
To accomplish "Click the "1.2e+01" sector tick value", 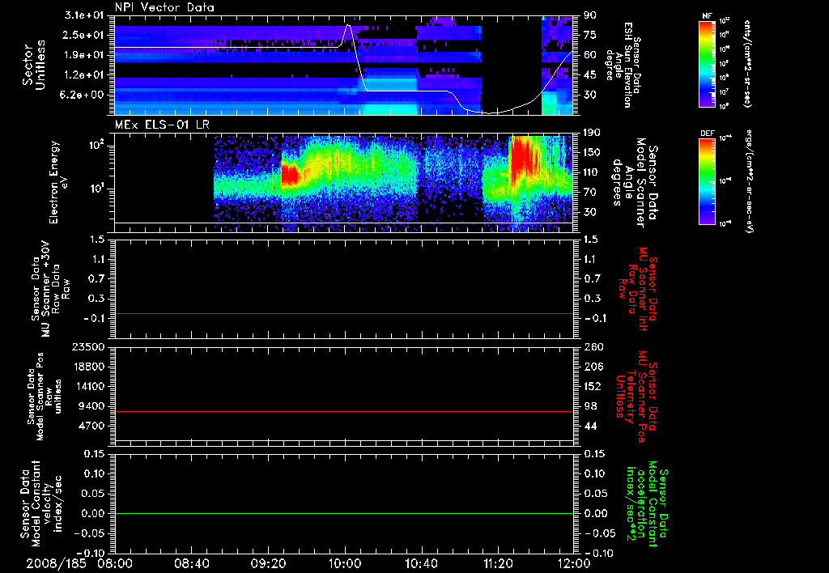I will 84,75.
